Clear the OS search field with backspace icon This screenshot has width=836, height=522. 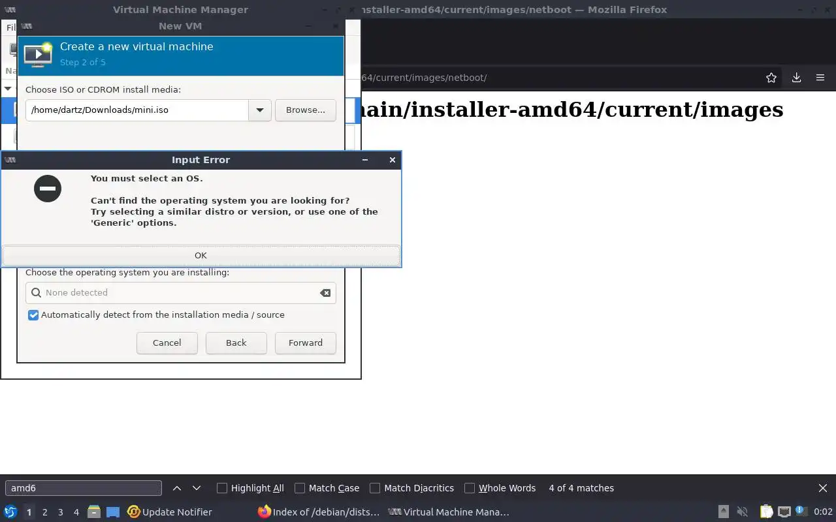pyautogui.click(x=325, y=293)
